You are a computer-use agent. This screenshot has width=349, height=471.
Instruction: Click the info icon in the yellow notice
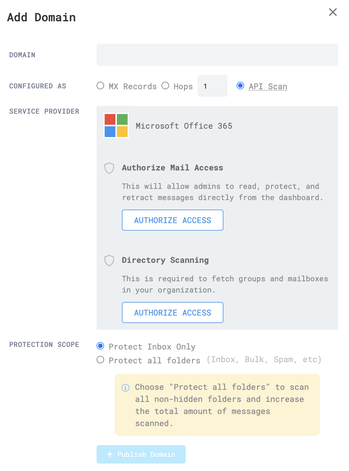pyautogui.click(x=125, y=387)
